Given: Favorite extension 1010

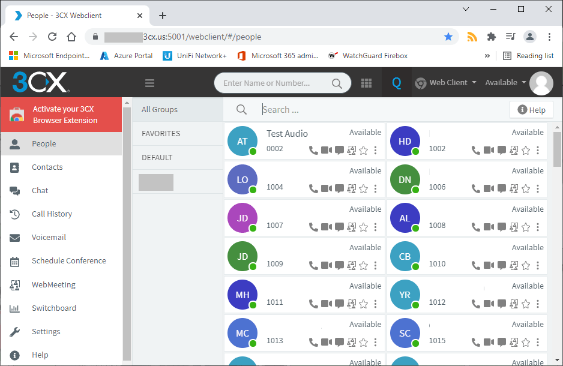Looking at the screenshot, I should (526, 266).
